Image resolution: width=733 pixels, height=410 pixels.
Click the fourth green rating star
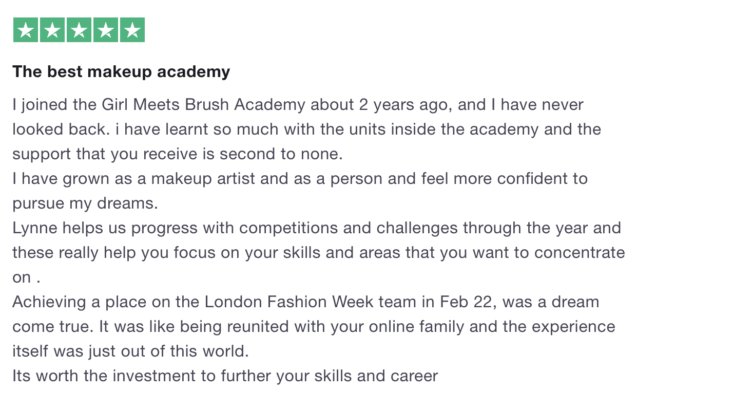pos(106,30)
